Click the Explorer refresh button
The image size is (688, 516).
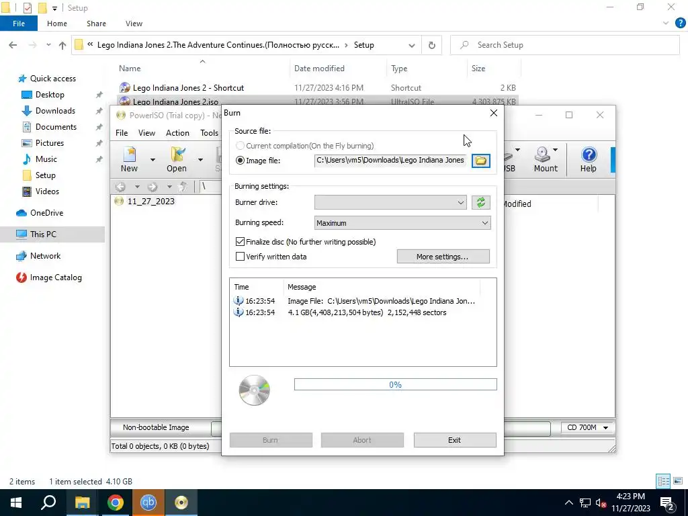pyautogui.click(x=432, y=45)
